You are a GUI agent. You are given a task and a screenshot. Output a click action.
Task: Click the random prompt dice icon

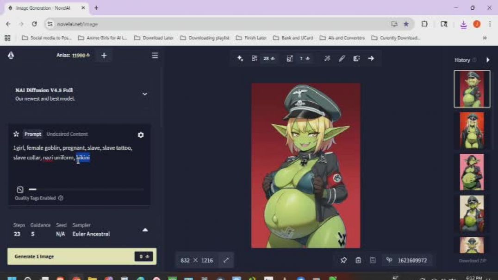point(20,190)
